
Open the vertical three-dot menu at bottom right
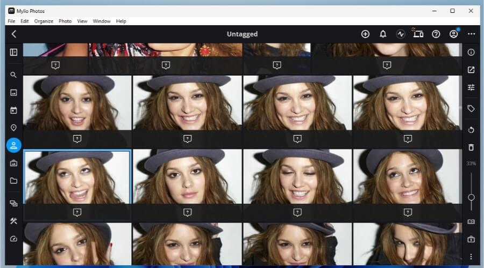471,256
